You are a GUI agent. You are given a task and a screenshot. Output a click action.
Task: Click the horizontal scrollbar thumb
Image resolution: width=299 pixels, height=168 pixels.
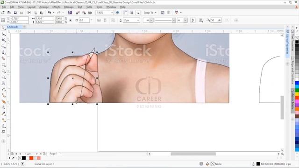tap(193, 154)
